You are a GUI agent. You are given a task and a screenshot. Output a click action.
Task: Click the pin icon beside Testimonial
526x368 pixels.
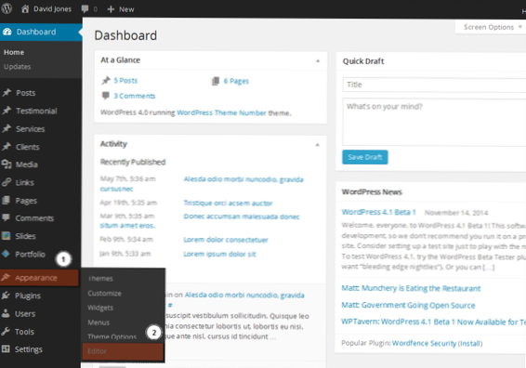(7, 111)
